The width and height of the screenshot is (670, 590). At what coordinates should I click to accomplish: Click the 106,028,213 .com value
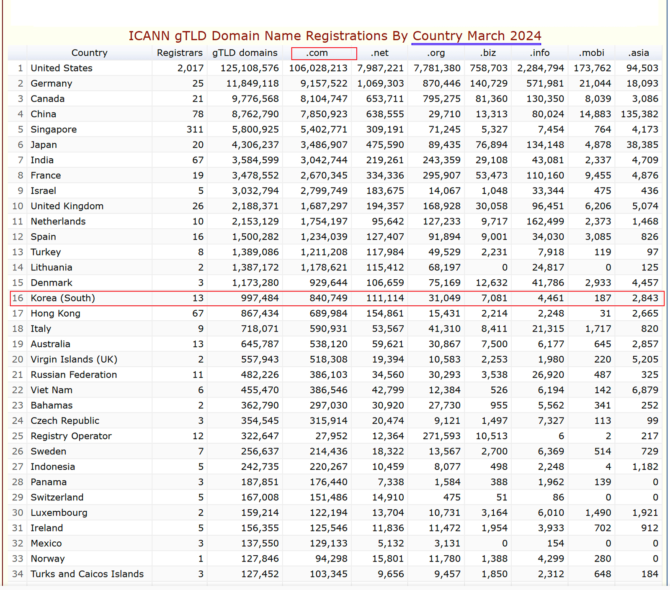pos(318,68)
